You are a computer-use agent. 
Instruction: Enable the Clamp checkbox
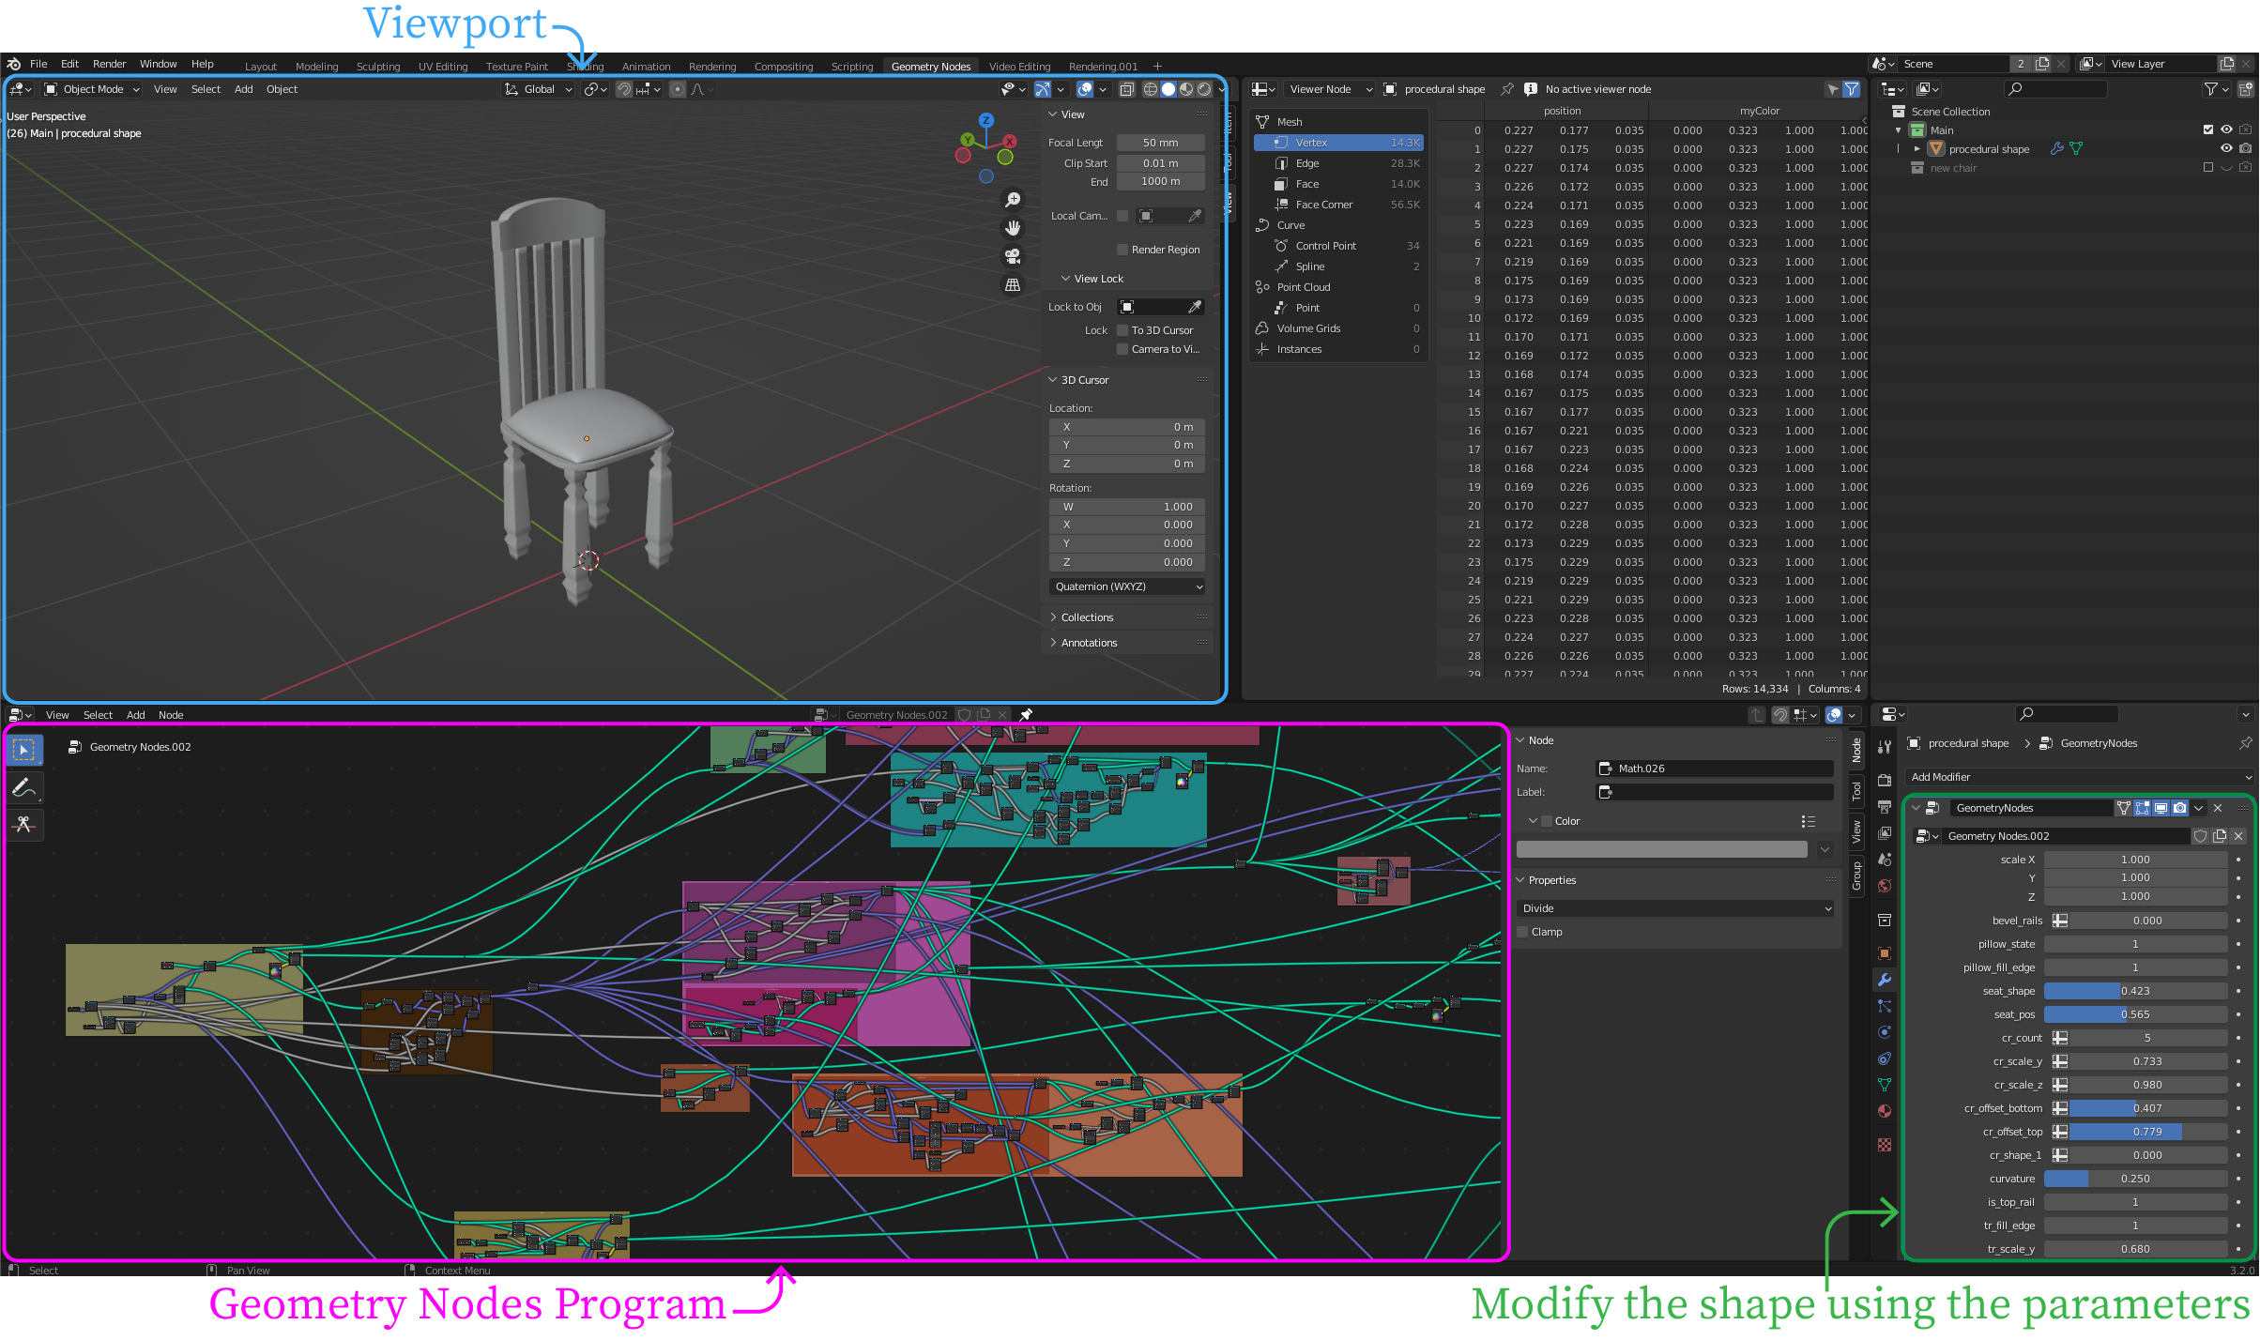pos(1523,932)
